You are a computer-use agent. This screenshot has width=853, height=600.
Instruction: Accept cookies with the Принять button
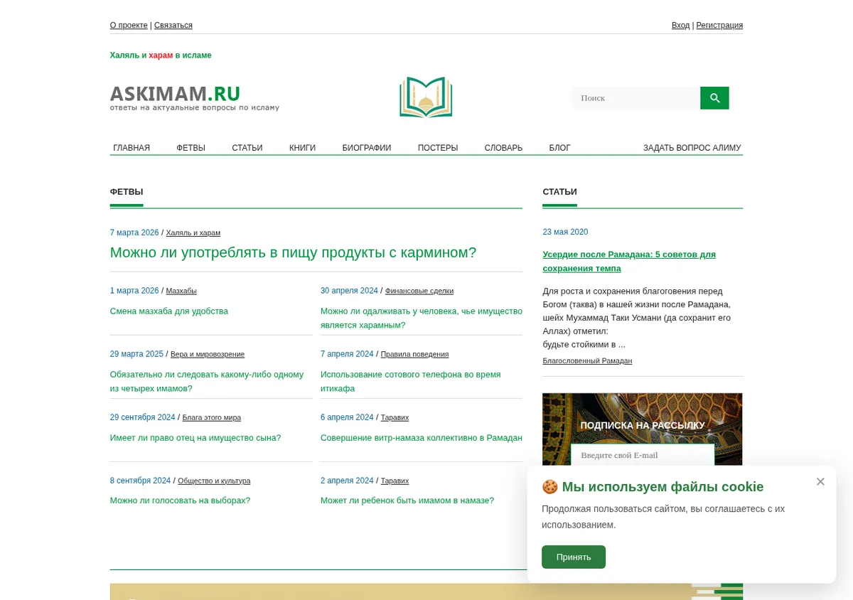tap(574, 557)
